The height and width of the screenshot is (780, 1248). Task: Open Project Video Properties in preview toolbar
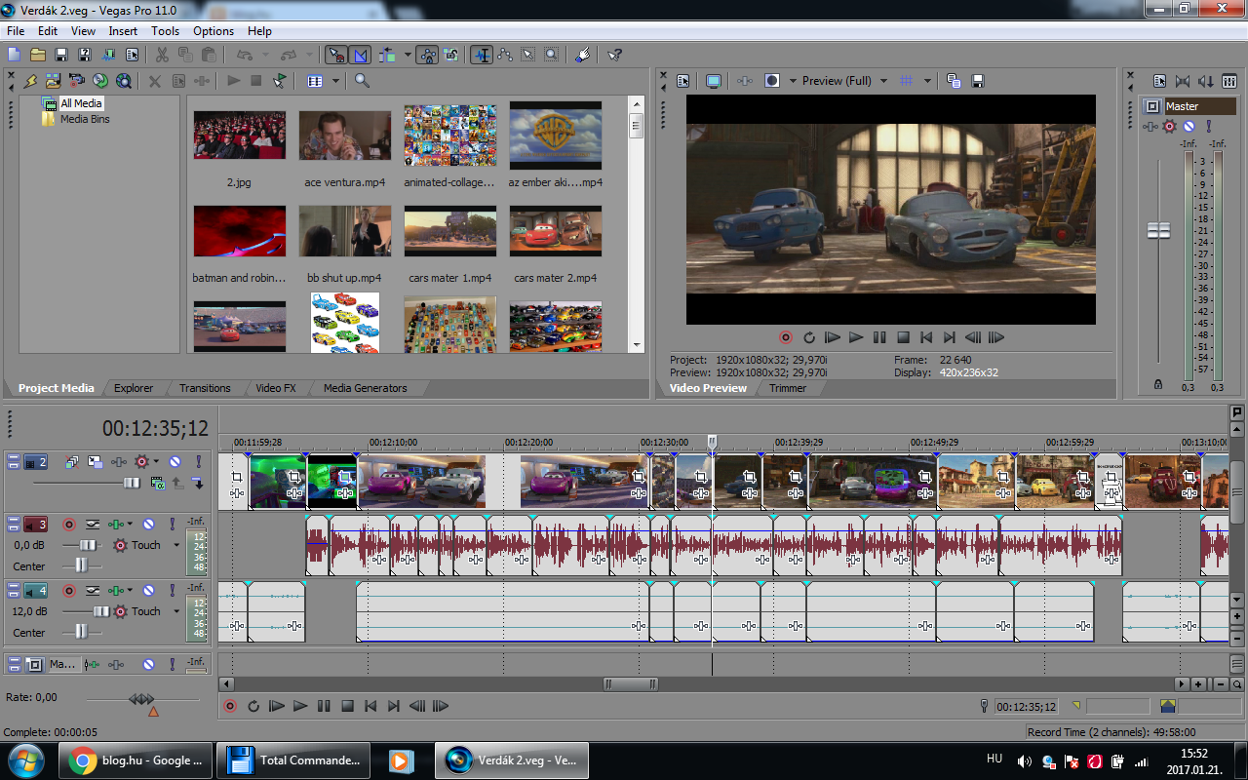pyautogui.click(x=683, y=81)
